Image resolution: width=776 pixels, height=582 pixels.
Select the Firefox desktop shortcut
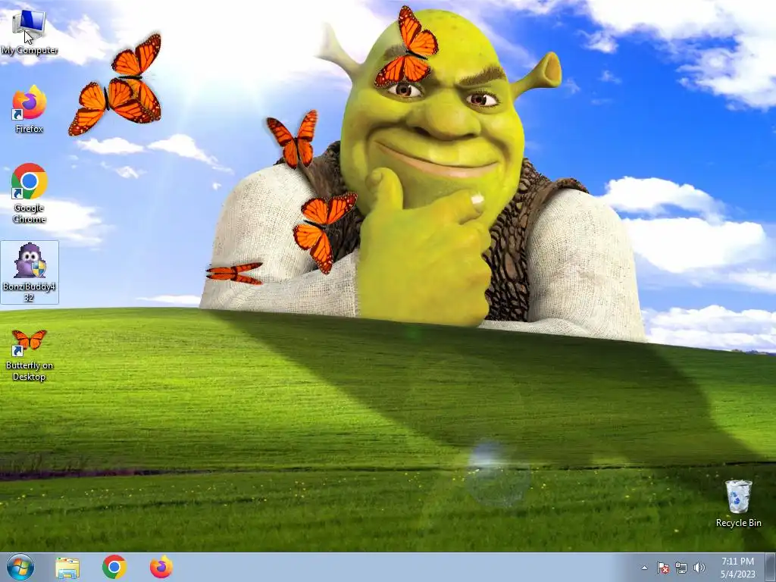point(29,109)
